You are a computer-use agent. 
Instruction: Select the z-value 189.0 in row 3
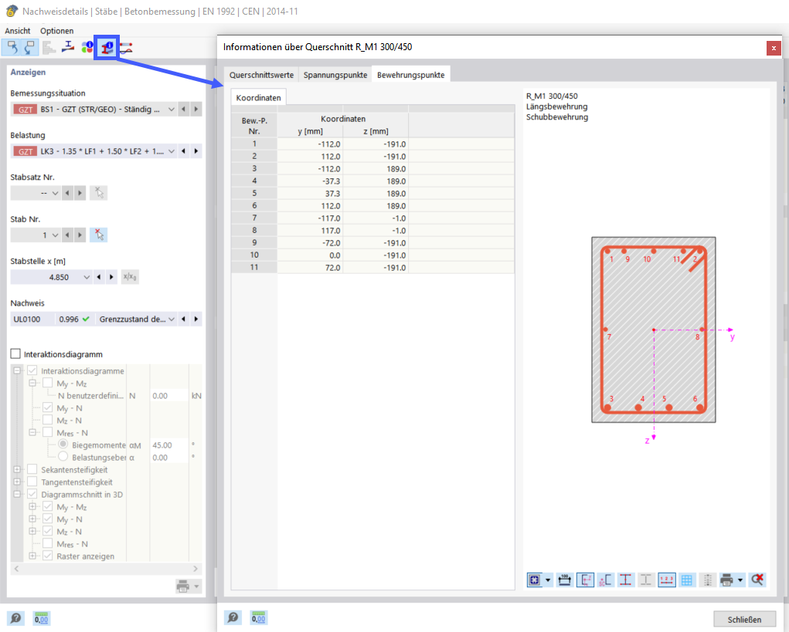click(x=376, y=169)
